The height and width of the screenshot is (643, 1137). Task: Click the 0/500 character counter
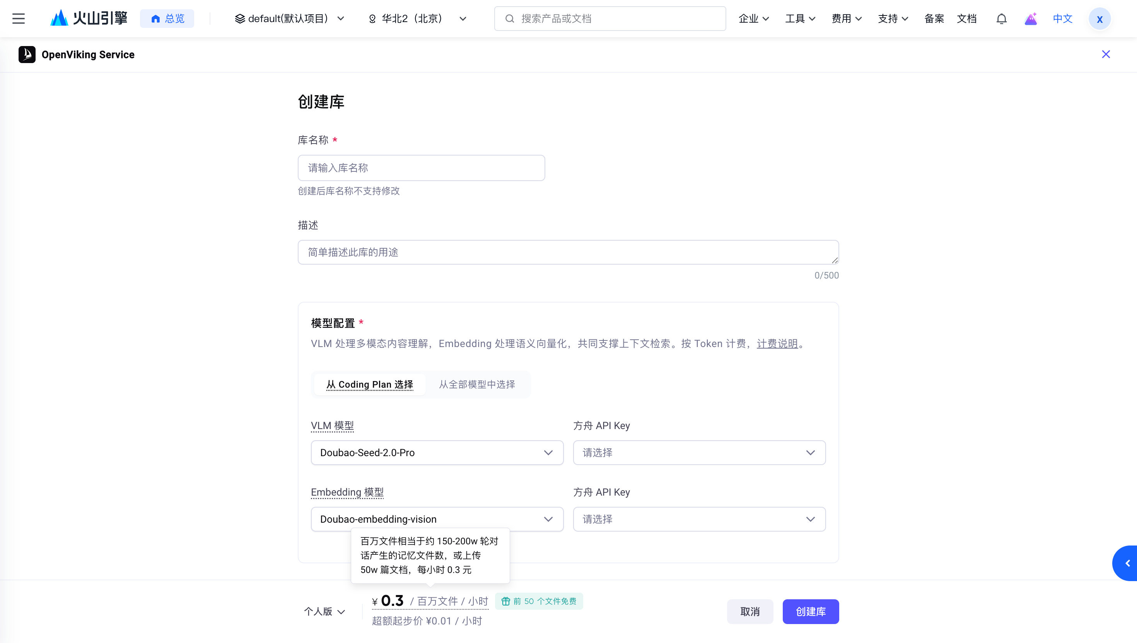coord(827,275)
